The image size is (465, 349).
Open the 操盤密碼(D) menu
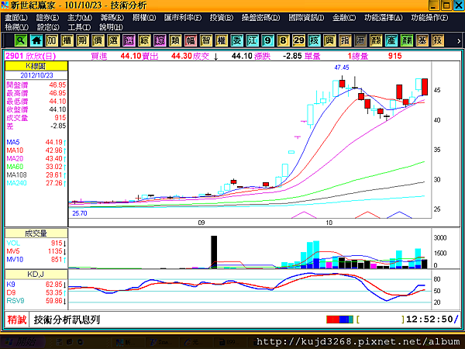pyautogui.click(x=260, y=18)
